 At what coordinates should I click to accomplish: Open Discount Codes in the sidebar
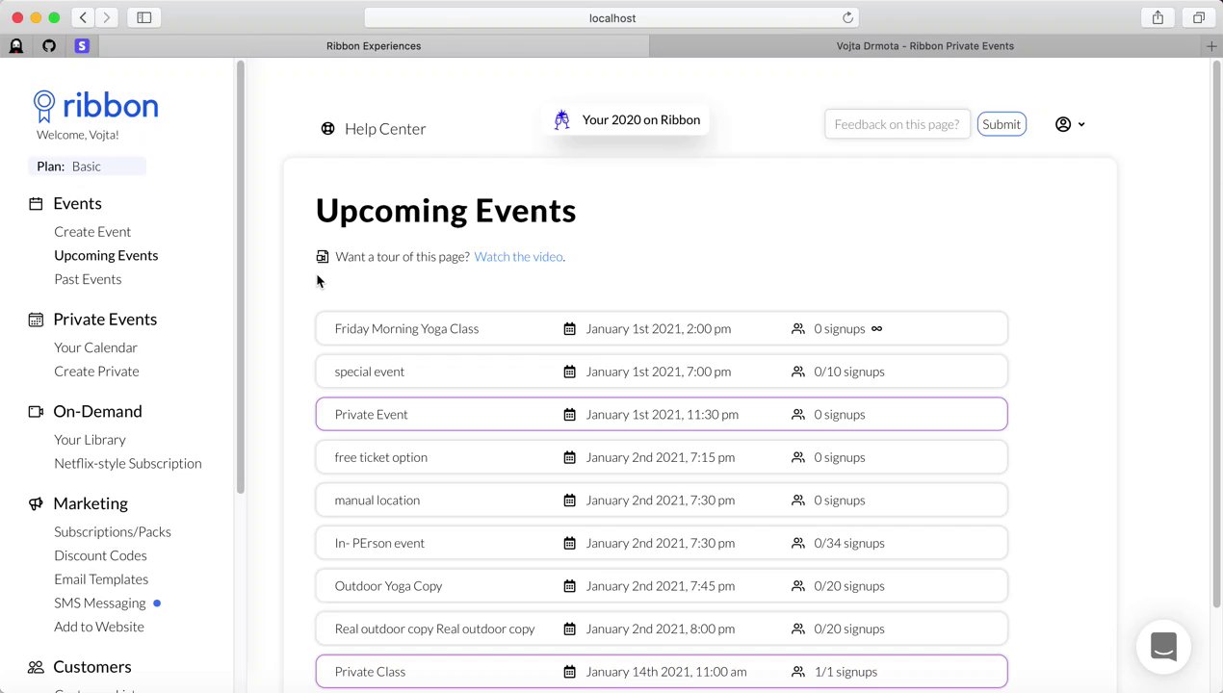tap(100, 555)
